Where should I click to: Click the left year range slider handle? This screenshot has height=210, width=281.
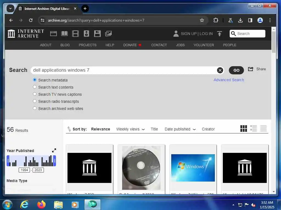(x=8, y=161)
